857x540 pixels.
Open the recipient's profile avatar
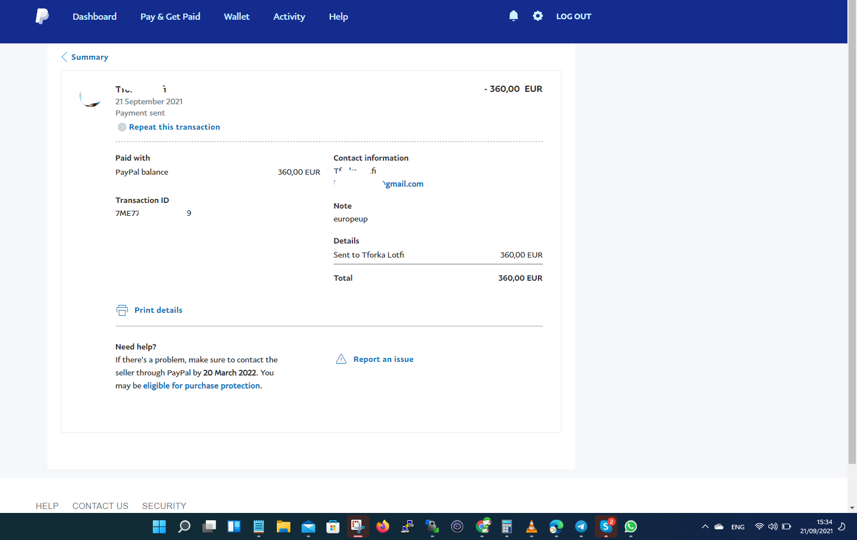coord(91,97)
